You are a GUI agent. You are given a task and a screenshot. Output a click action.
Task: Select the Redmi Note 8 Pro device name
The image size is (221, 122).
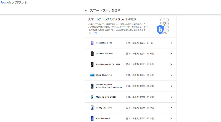pyautogui.click(x=104, y=43)
